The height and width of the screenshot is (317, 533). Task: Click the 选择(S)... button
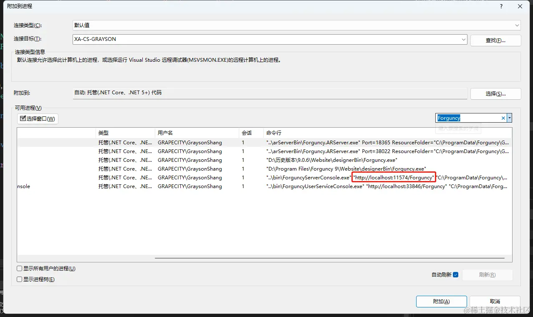point(495,94)
